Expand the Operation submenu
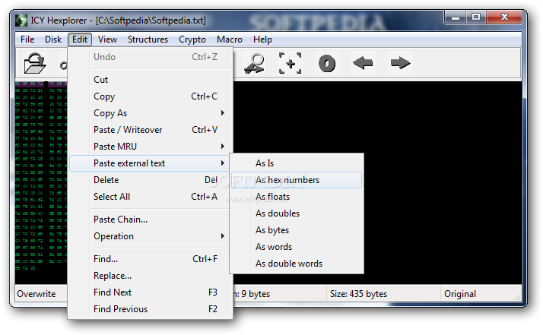 tap(150, 236)
